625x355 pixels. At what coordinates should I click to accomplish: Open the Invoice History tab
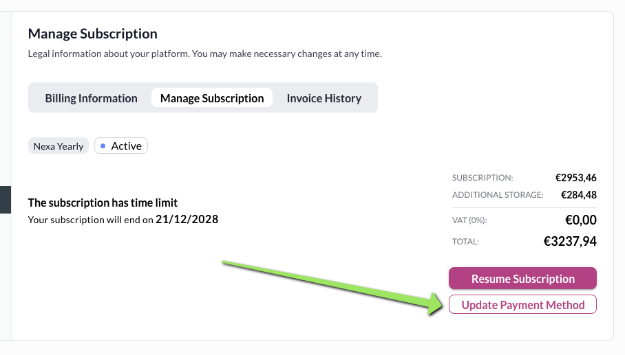coord(324,98)
